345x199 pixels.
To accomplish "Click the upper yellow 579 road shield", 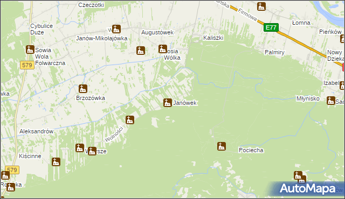I will pyautogui.click(x=27, y=65).
